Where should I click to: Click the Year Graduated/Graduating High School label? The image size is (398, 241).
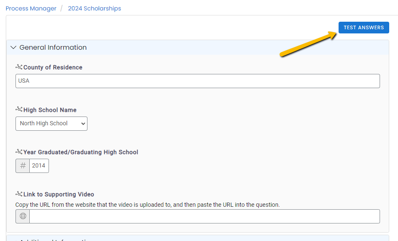[81, 152]
